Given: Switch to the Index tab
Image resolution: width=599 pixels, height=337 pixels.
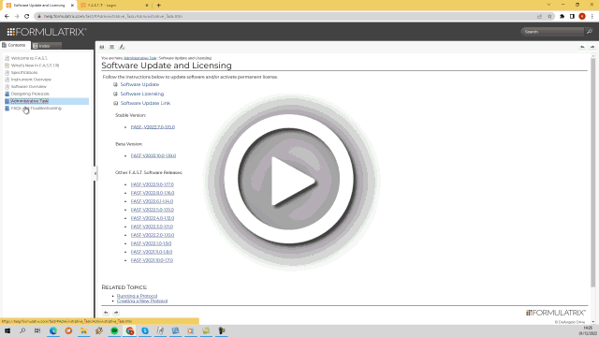Looking at the screenshot, I should (46, 46).
